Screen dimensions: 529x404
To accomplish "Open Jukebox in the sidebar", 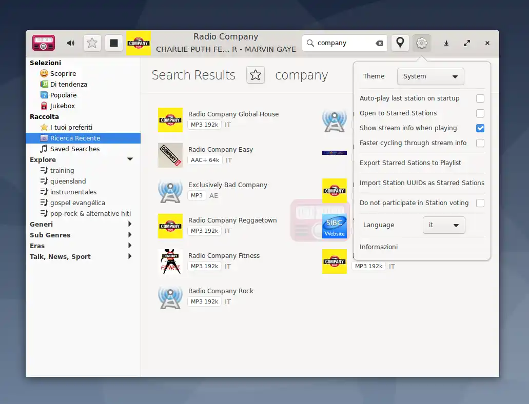I will [x=57, y=106].
